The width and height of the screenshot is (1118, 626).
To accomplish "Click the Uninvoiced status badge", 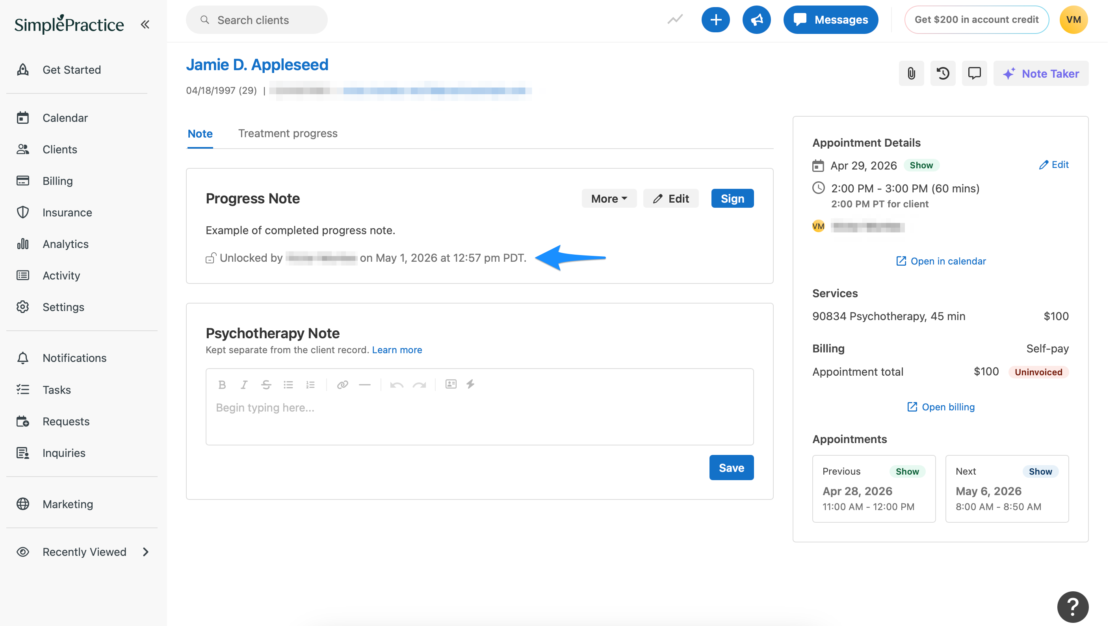I will (1038, 372).
